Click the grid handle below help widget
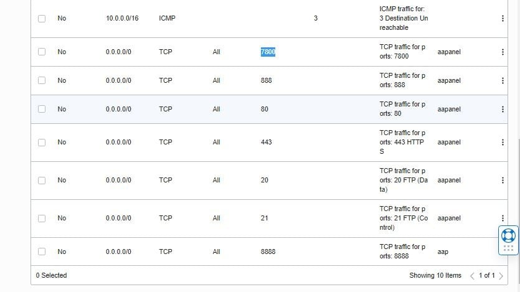This screenshot has width=520, height=292. click(x=508, y=248)
